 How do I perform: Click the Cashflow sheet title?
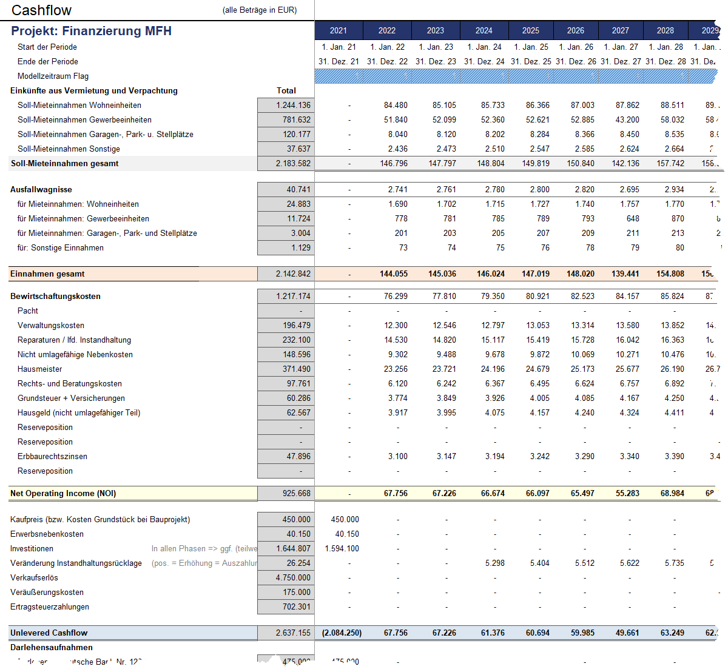click(x=41, y=10)
